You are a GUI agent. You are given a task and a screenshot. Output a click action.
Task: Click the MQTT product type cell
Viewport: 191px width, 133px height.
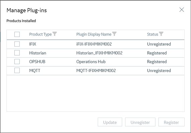pos(34,71)
